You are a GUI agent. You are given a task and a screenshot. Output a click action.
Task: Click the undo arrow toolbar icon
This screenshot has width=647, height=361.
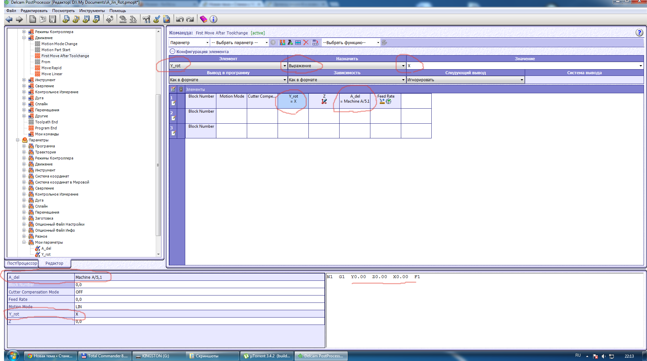pyautogui.click(x=180, y=19)
